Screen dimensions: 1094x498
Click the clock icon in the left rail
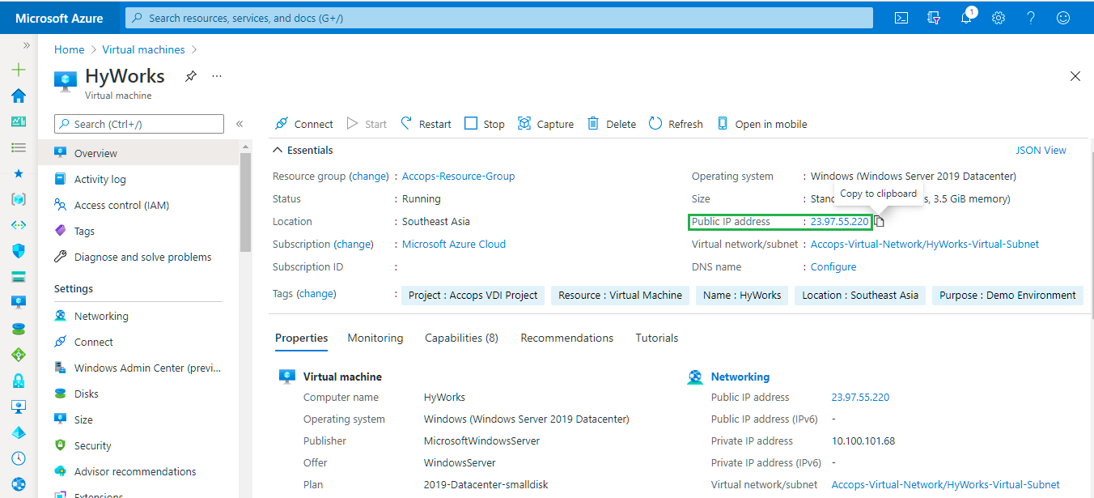[x=19, y=458]
